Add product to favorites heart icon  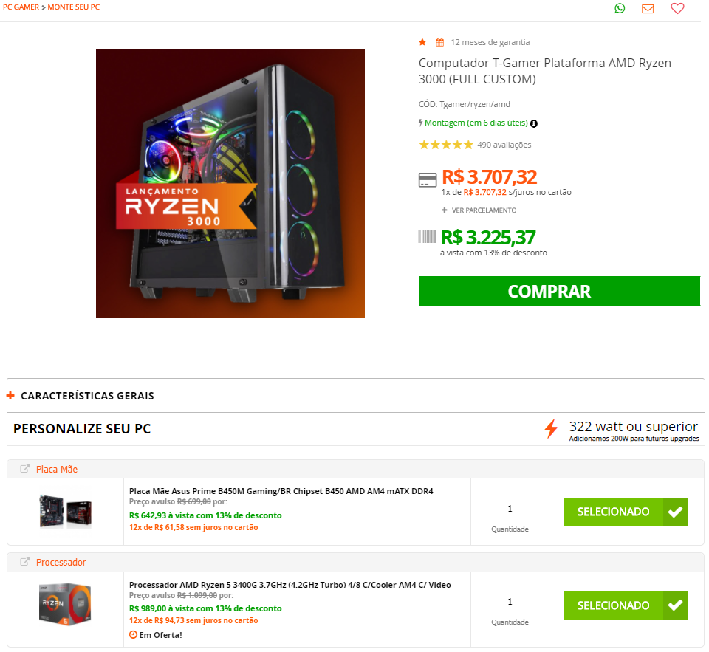click(x=677, y=8)
